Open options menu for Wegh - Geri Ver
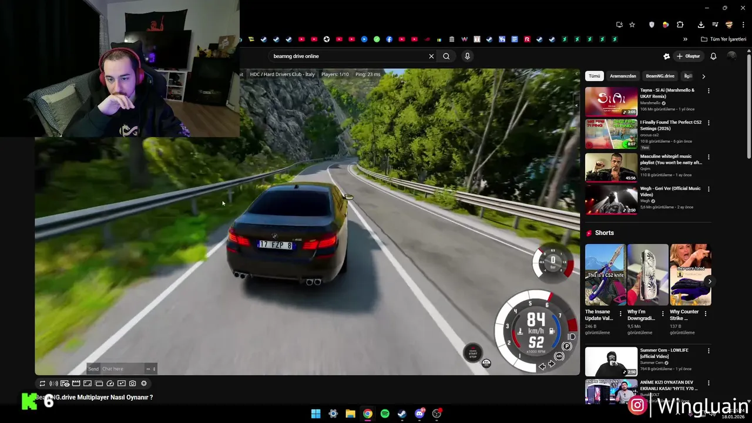 tap(709, 189)
